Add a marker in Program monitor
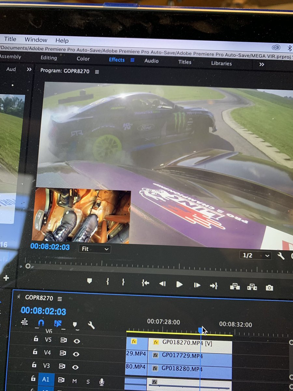293x391 pixels. 90,281
